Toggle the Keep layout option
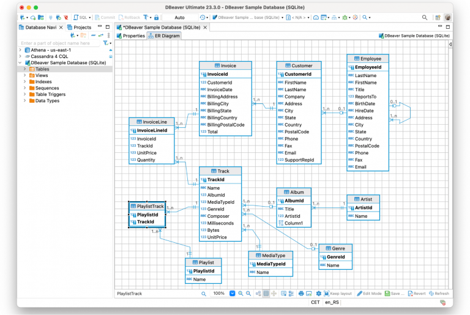 click(x=337, y=294)
